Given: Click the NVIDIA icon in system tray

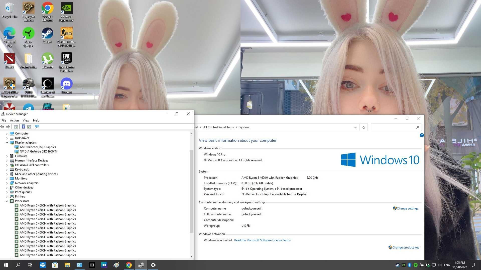Looking at the screenshot, I should pos(403,265).
